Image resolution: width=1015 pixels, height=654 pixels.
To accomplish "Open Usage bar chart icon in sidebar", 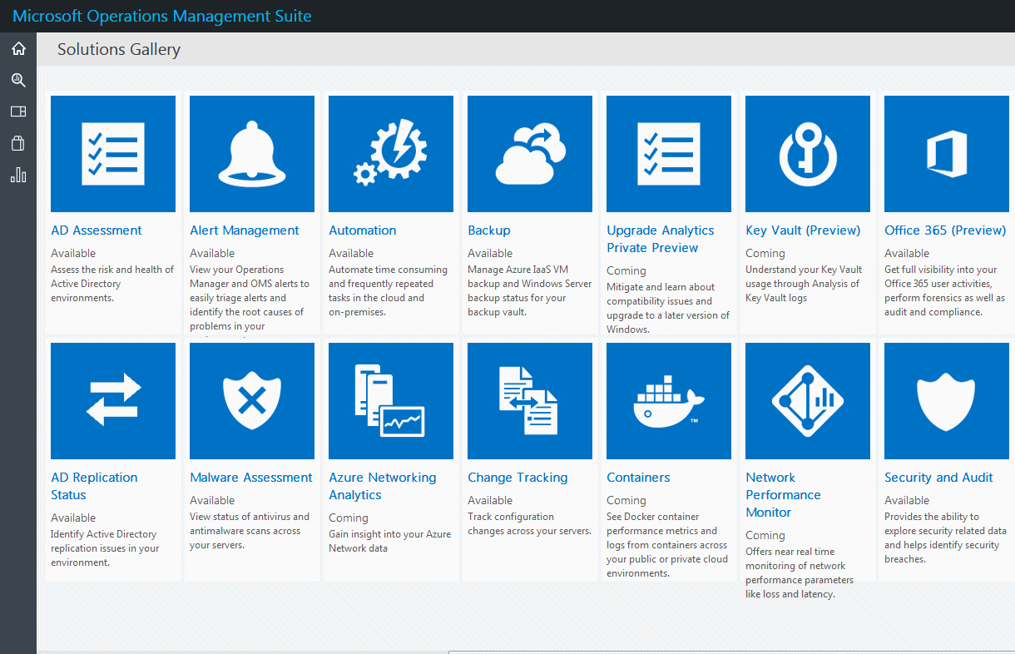I will pos(18,175).
